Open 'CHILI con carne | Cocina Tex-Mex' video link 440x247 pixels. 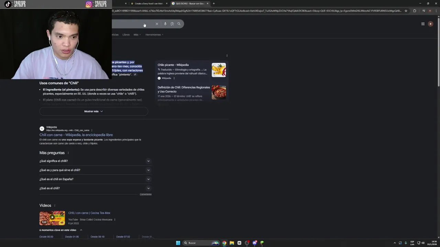click(x=89, y=213)
